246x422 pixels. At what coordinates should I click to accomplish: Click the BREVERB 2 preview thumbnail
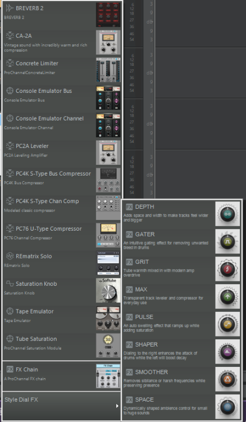point(108,15)
